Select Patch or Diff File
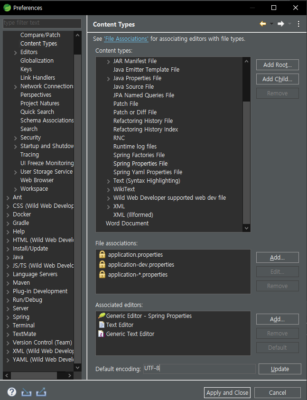Screen dimensions: 307x400 [135, 112]
